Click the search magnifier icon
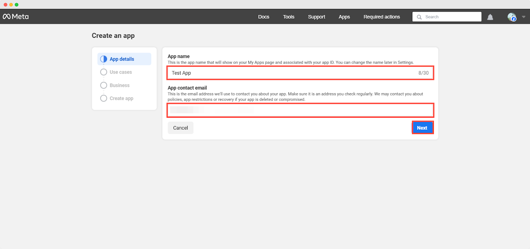Image resolution: width=530 pixels, height=249 pixels. (x=419, y=17)
